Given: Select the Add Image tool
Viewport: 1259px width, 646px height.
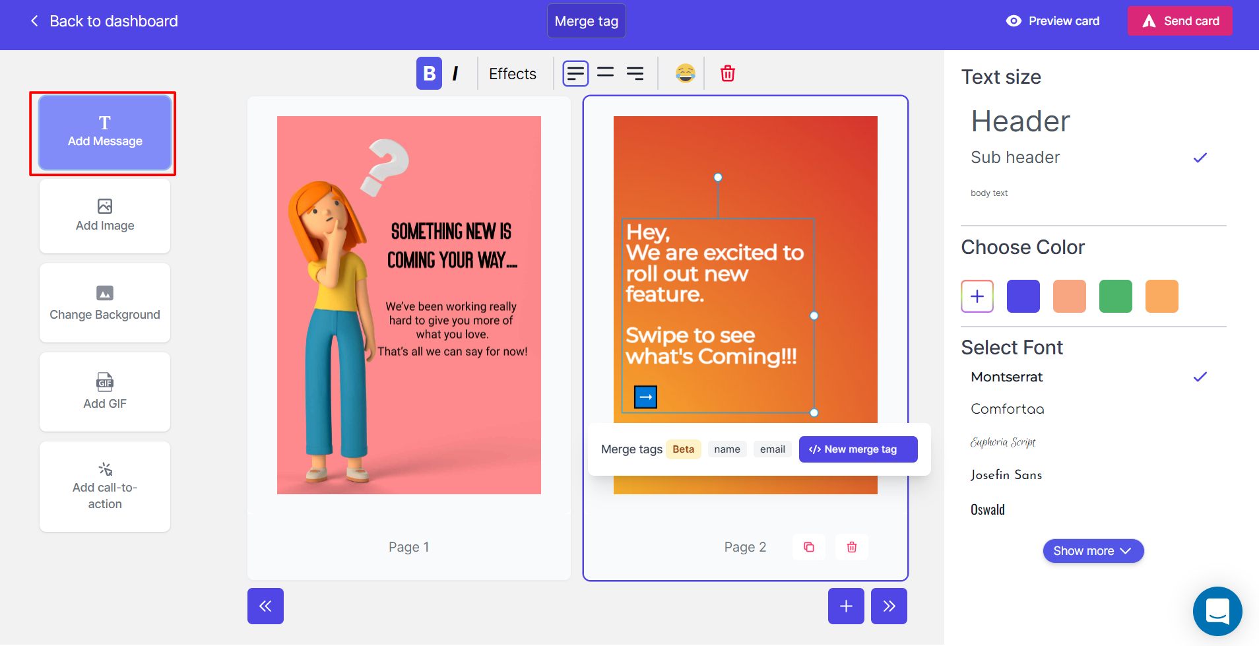Looking at the screenshot, I should click(104, 216).
